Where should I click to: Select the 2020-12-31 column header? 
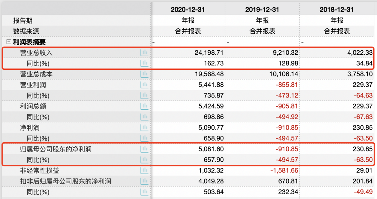pos(188,10)
